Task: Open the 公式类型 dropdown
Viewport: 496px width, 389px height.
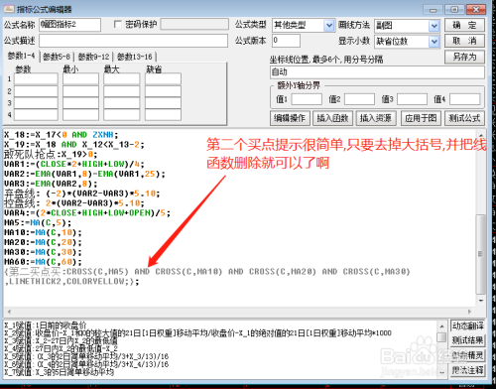Action: [x=328, y=26]
